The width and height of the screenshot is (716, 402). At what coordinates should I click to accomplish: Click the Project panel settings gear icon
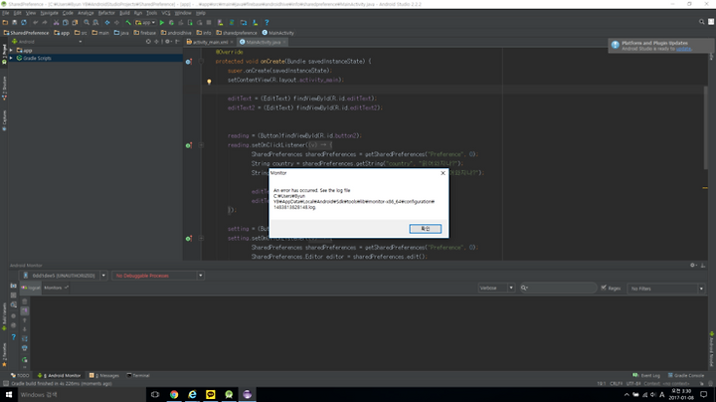coord(168,42)
